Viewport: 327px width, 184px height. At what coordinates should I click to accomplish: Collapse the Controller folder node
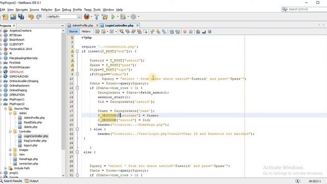point(10,131)
